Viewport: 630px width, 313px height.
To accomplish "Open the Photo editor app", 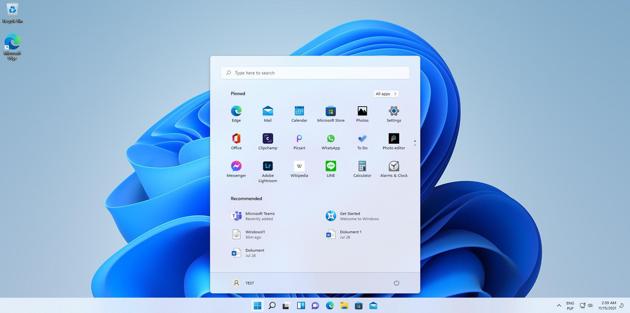I will pyautogui.click(x=394, y=142).
